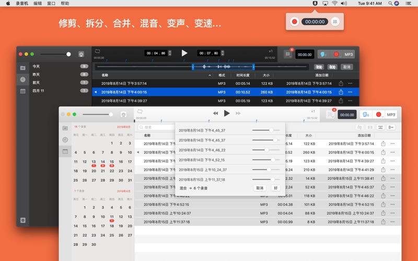Click rewind button in the light window

[215, 113]
